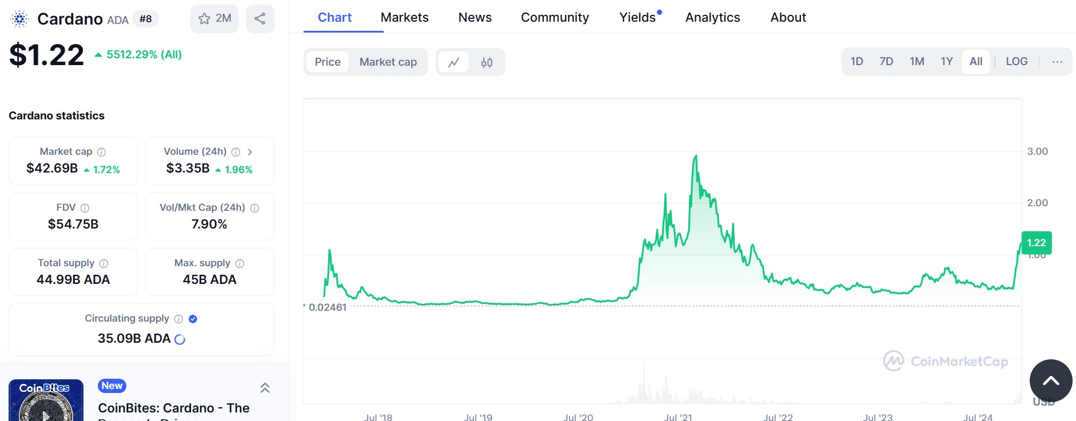Viewport: 1076px width, 421px height.
Task: Play the CoinBites video thumbnail
Action: pyautogui.click(x=46, y=400)
